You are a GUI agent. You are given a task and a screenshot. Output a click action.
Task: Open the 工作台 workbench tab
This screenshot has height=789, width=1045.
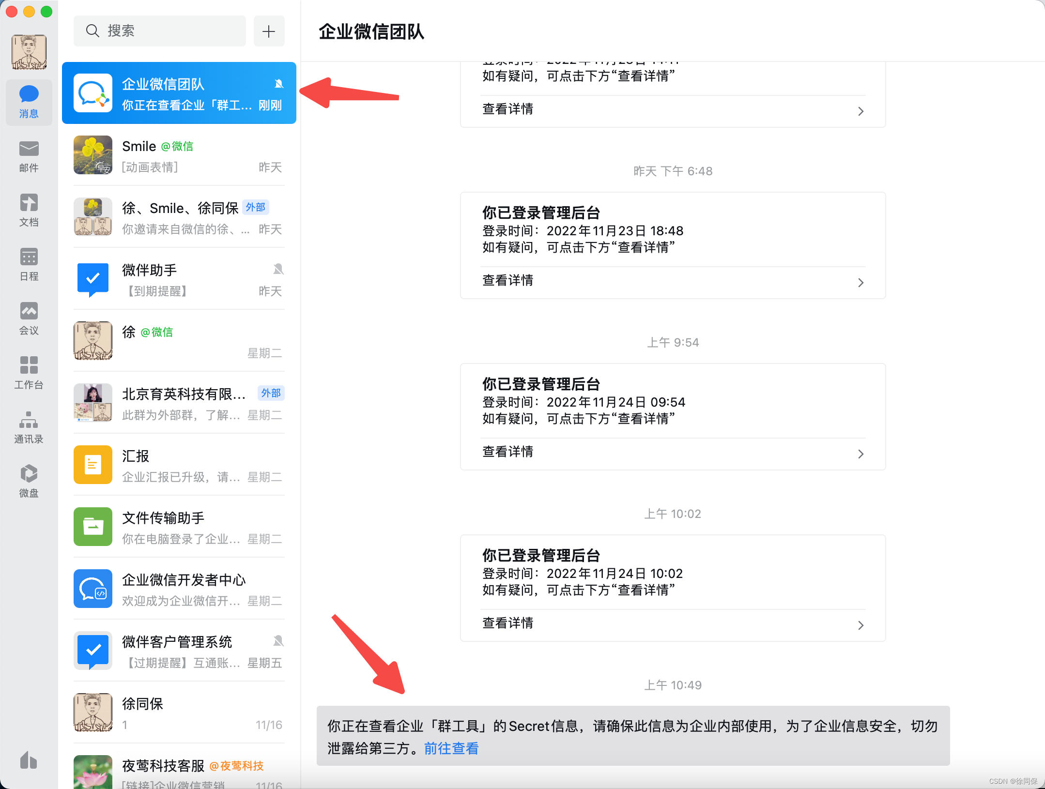29,373
